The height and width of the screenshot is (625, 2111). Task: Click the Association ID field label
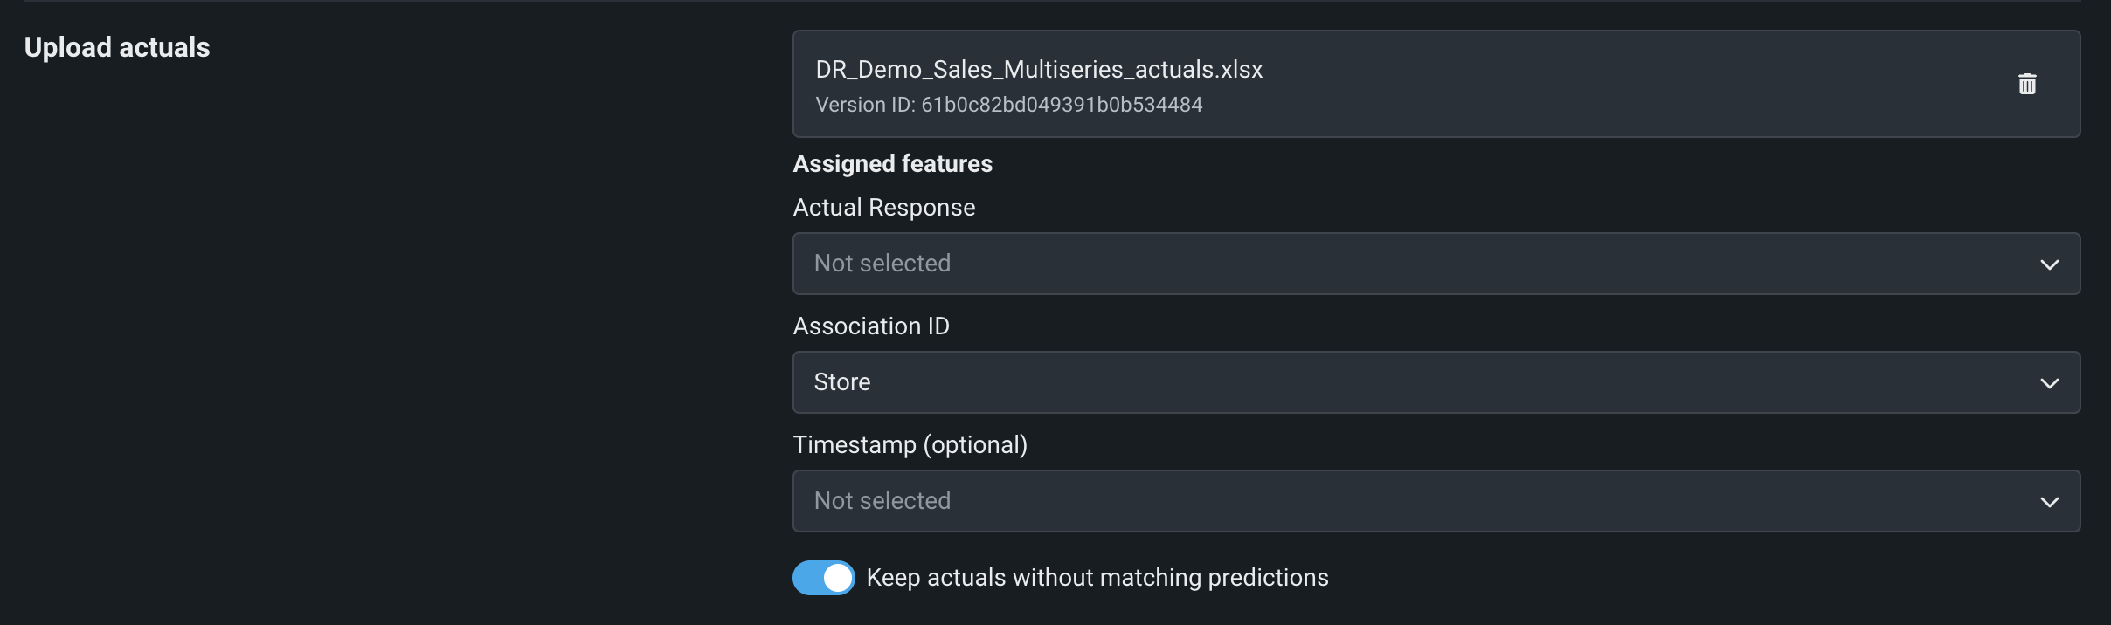[x=870, y=326]
